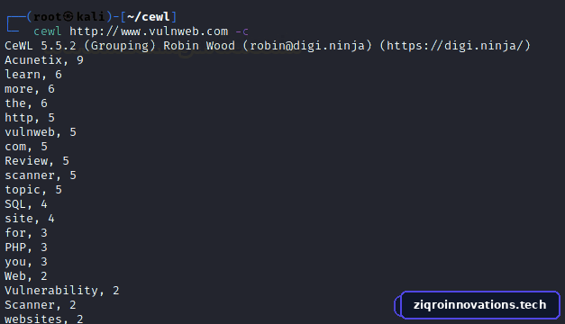Click the cewl command word
The height and width of the screenshot is (324, 565).
pos(47,31)
